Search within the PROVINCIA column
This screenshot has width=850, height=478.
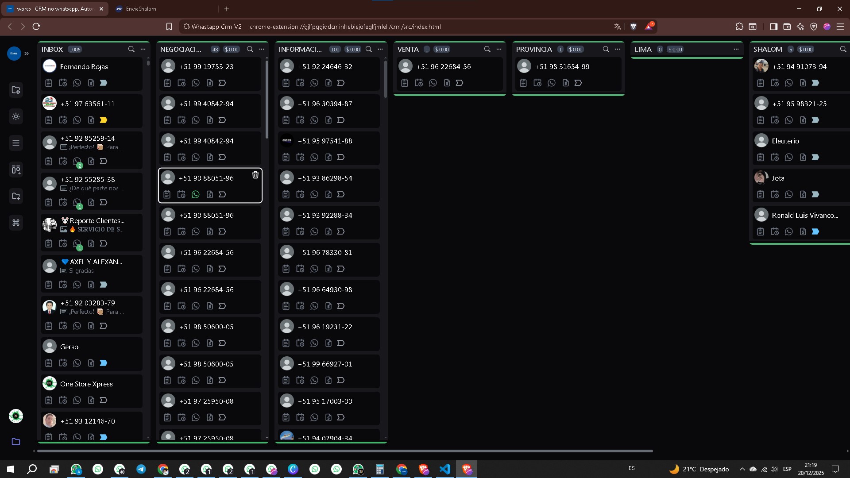[606, 49]
